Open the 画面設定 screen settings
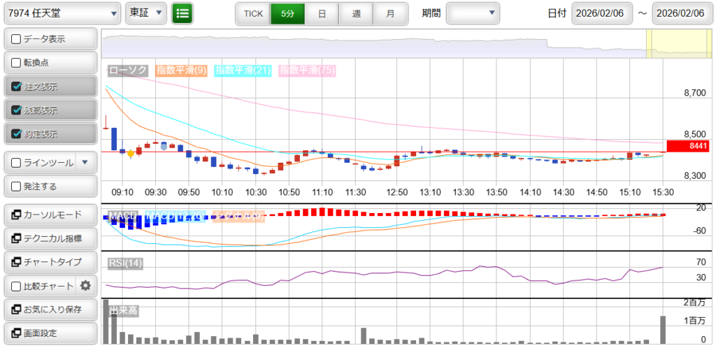 pos(50,333)
